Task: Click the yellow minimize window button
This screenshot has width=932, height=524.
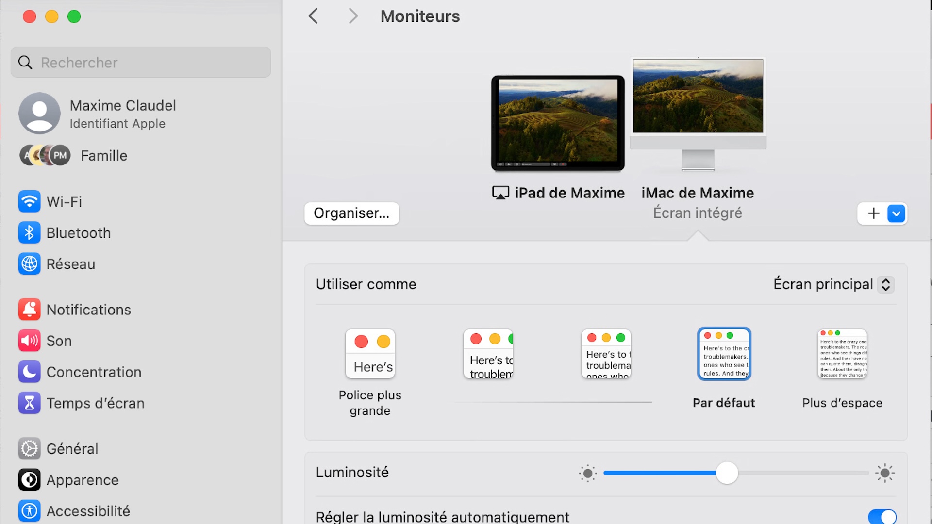Action: click(x=51, y=16)
